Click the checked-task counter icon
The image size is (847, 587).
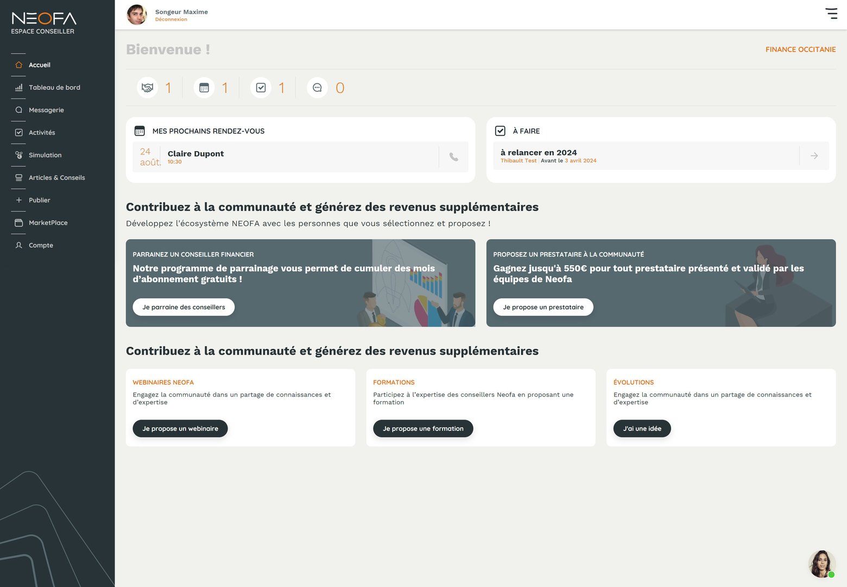coord(261,88)
